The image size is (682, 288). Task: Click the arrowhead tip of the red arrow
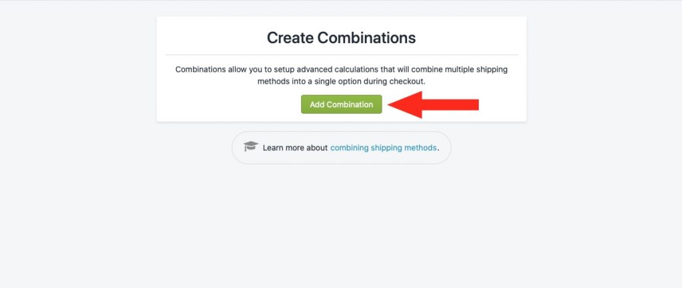tap(389, 104)
